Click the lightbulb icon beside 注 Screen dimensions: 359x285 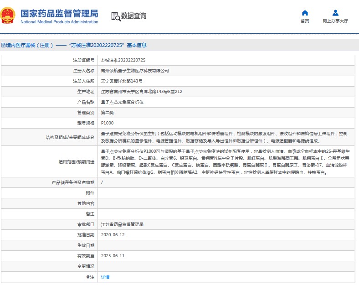tap(87, 277)
